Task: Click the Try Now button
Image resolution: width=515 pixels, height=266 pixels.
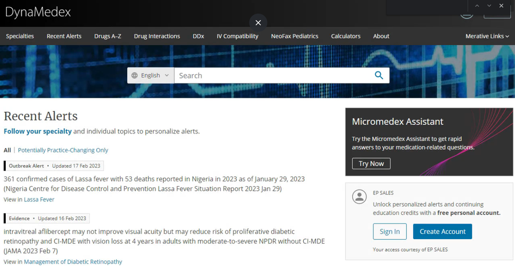Action: coord(371,163)
